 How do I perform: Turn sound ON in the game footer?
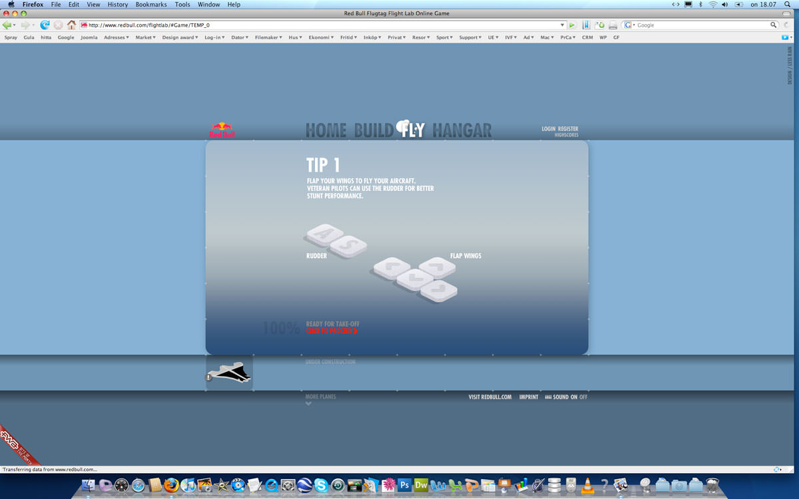tap(573, 397)
